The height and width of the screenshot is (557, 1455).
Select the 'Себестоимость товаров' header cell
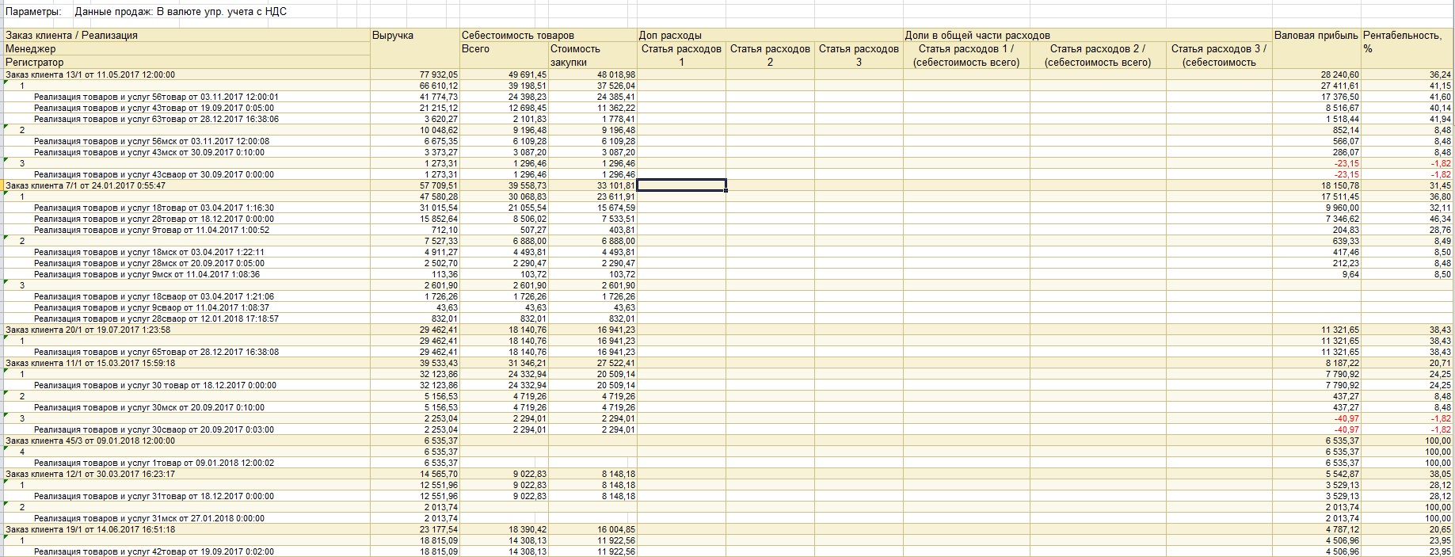[x=517, y=36]
